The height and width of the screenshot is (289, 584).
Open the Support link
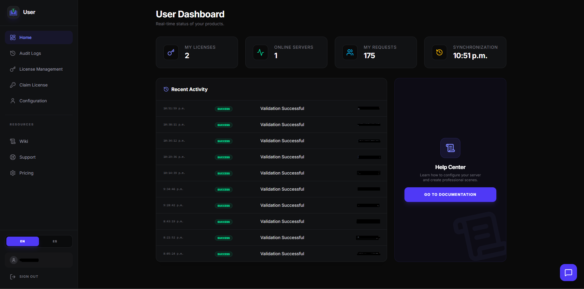point(39,157)
